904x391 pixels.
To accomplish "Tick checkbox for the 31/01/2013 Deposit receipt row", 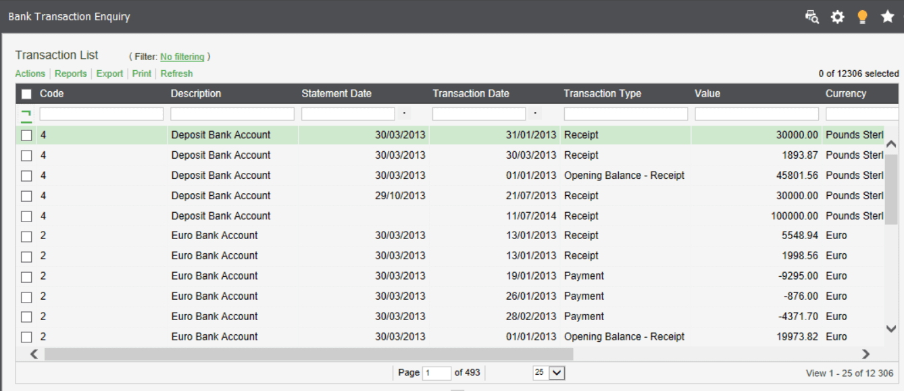I will click(x=26, y=135).
